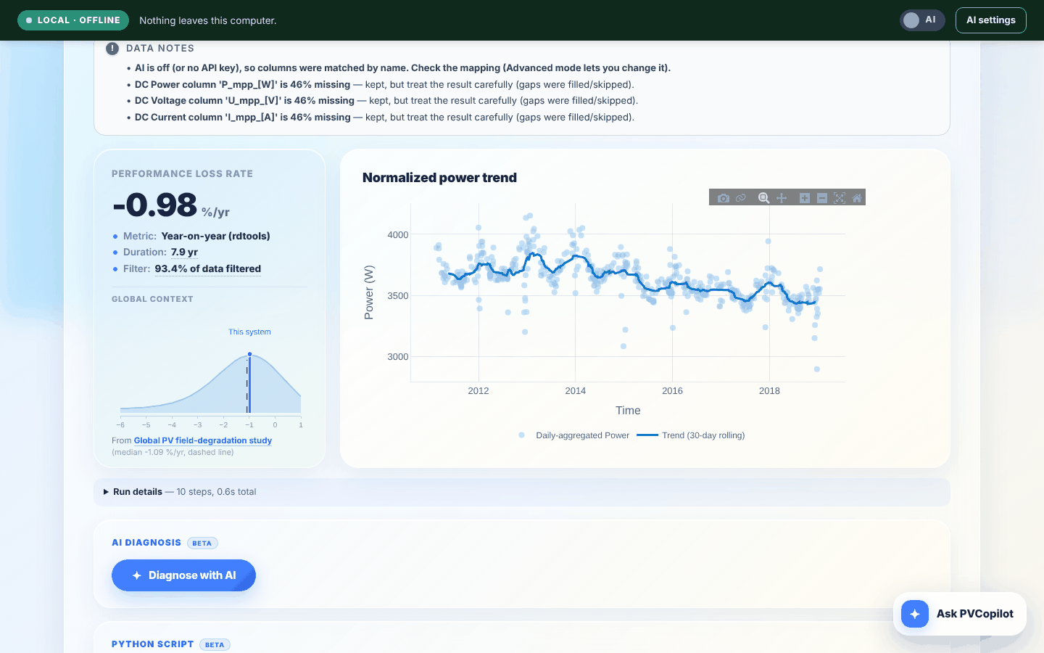
Task: Click the DC Current 'I_mpp_[A]' missing note
Action: click(384, 118)
